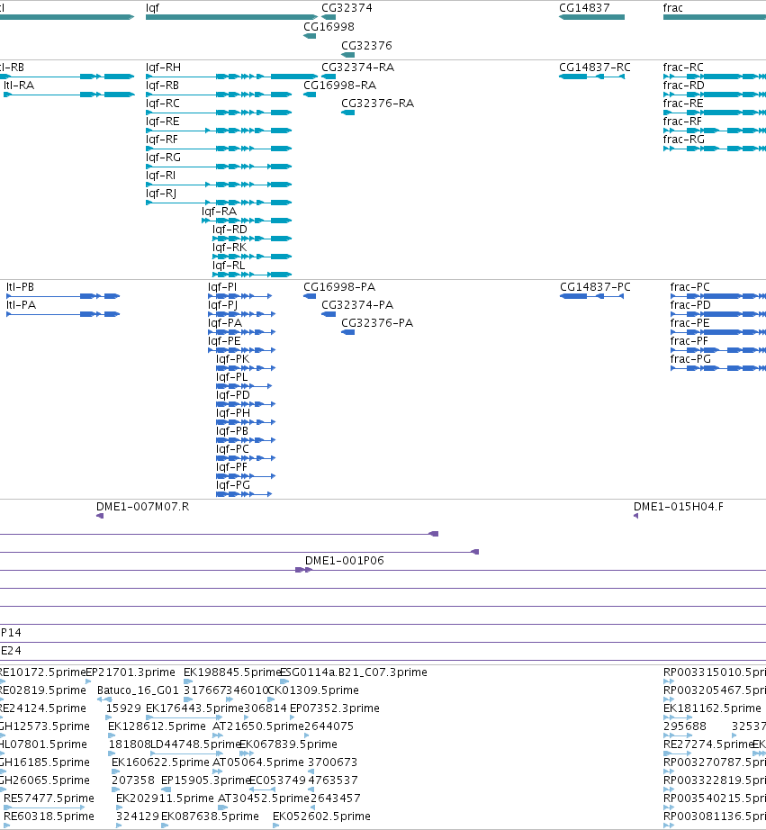
Task: Click EST EK052602.5prime label
Action: click(x=322, y=816)
